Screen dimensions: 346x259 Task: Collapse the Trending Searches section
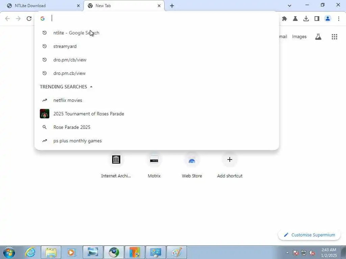(x=91, y=87)
